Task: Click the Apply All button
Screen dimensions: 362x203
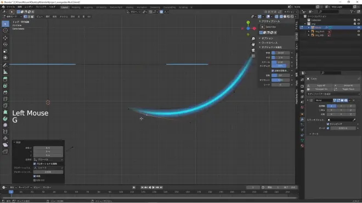Action: [x=320, y=85]
